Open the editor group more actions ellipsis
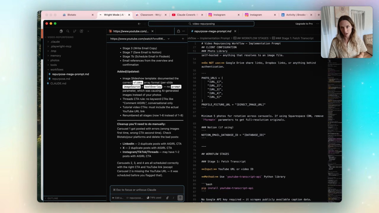Viewport: 379px width, 213px height. click(184, 31)
